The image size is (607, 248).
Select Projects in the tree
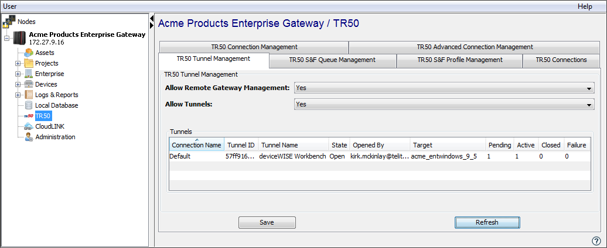47,63
